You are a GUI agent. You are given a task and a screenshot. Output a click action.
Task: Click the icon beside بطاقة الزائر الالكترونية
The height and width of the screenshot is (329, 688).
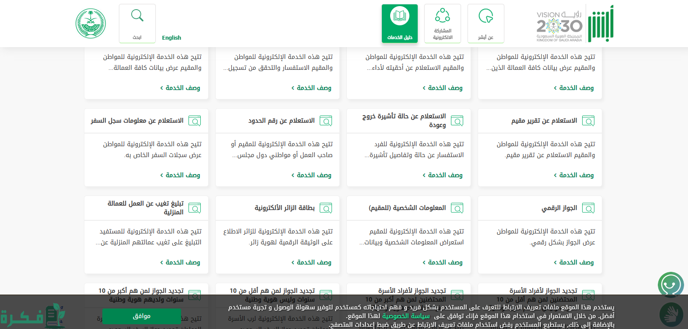(x=325, y=208)
